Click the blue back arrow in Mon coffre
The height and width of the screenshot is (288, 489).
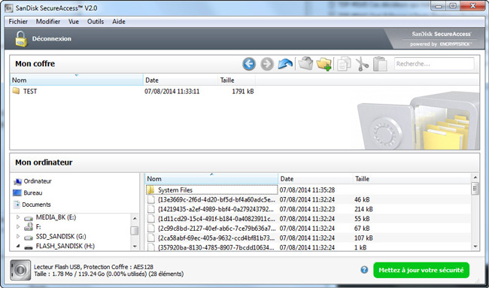[249, 64]
